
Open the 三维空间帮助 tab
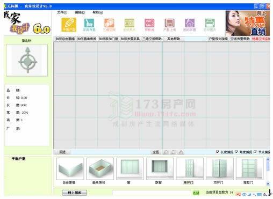[152, 39]
